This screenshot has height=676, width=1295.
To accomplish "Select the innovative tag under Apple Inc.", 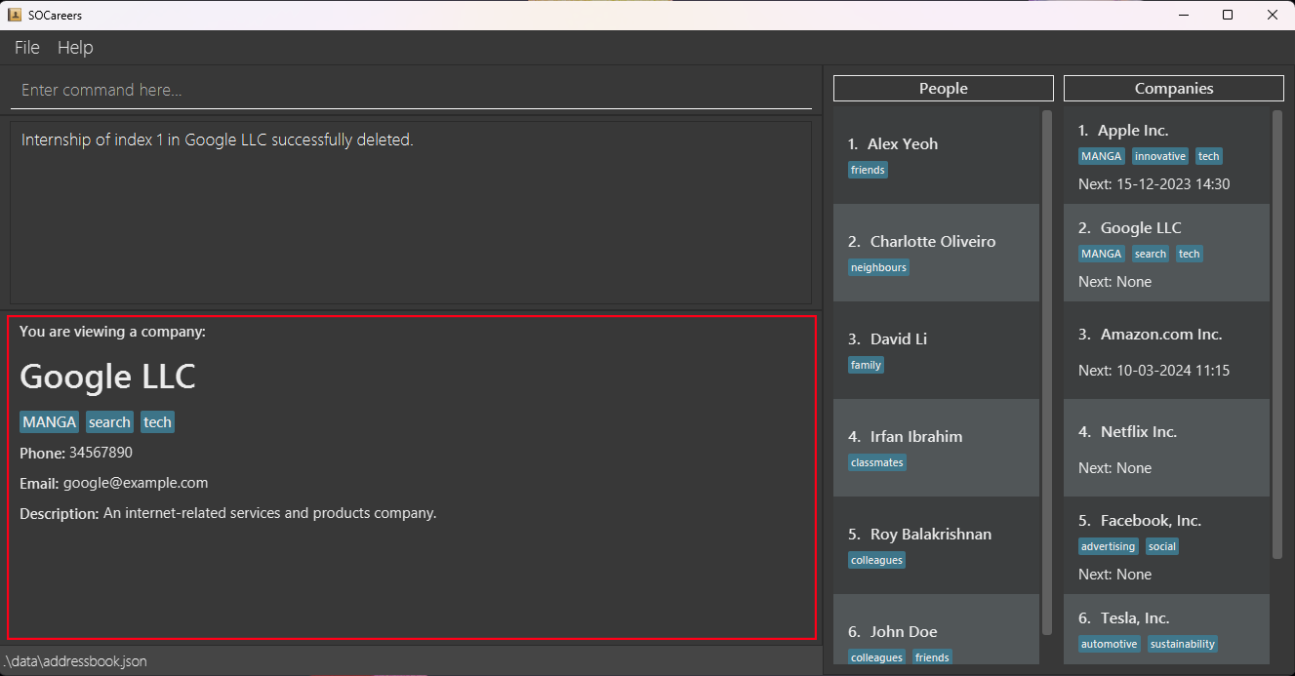I will click(x=1159, y=156).
